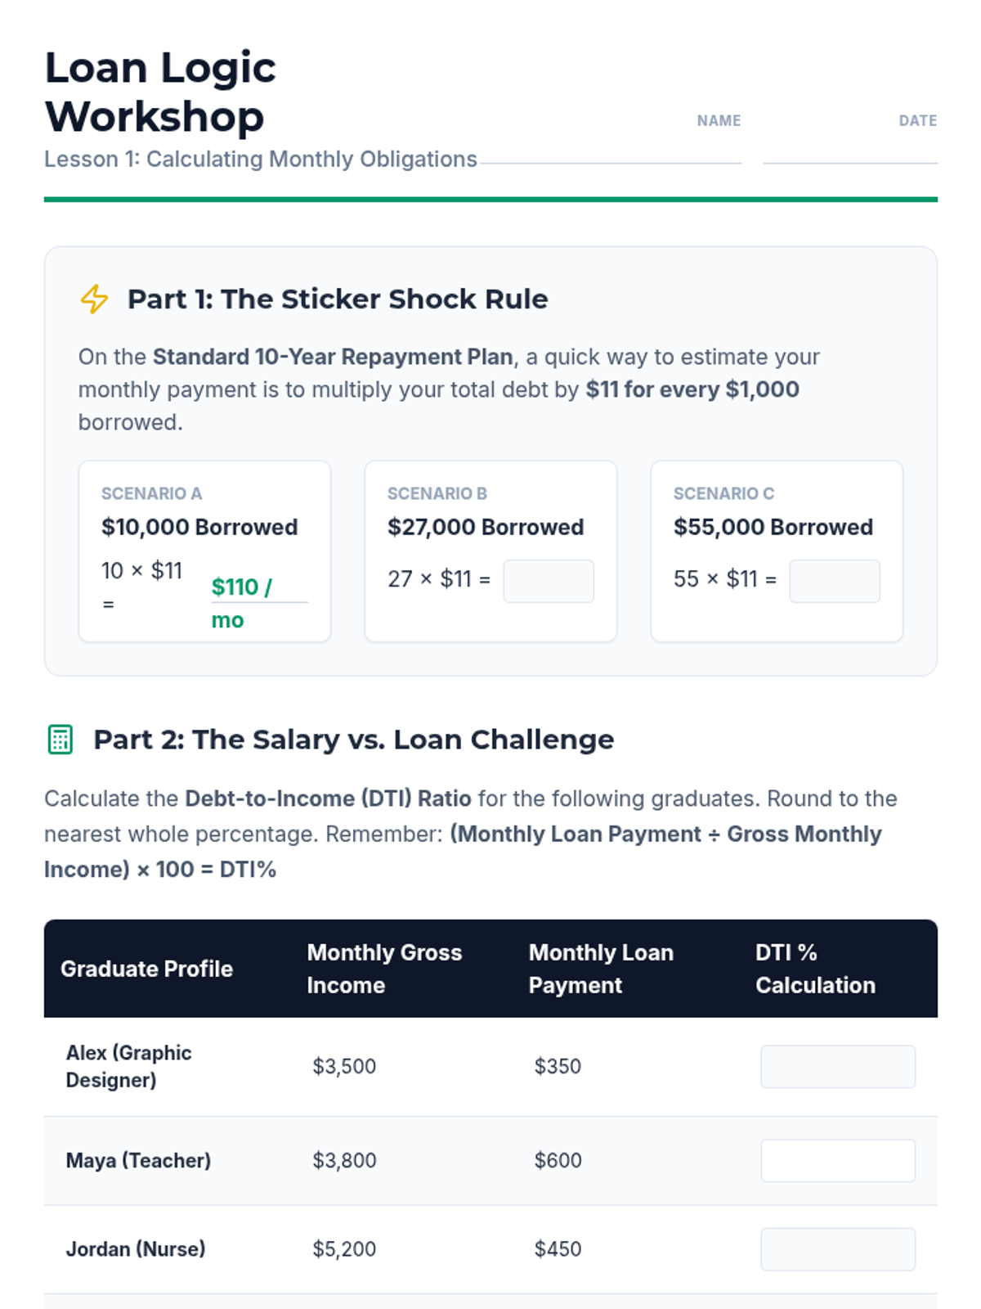Screen dimensions: 981x1309
Task: Select the Scenario A card
Action: pyautogui.click(x=204, y=551)
